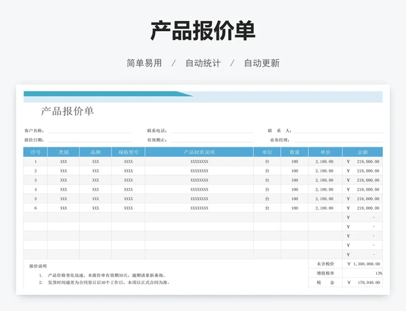Click the 品牌 XXX cell in row 2
This screenshot has height=311, width=406.
coord(95,171)
